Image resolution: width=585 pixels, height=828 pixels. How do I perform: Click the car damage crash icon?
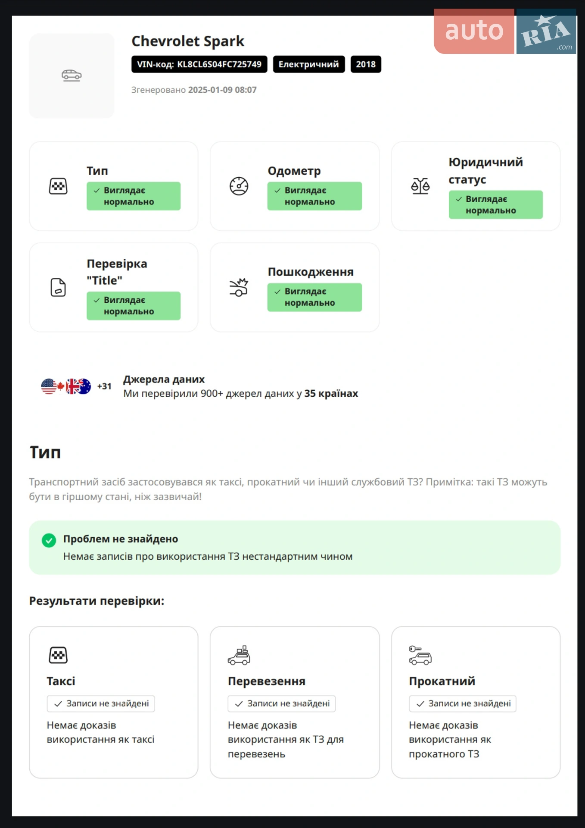[x=239, y=287]
